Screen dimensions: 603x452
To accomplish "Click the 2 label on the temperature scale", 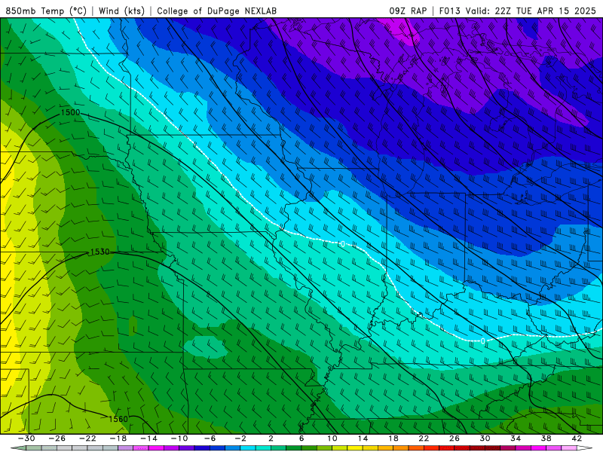I will coord(271,438).
